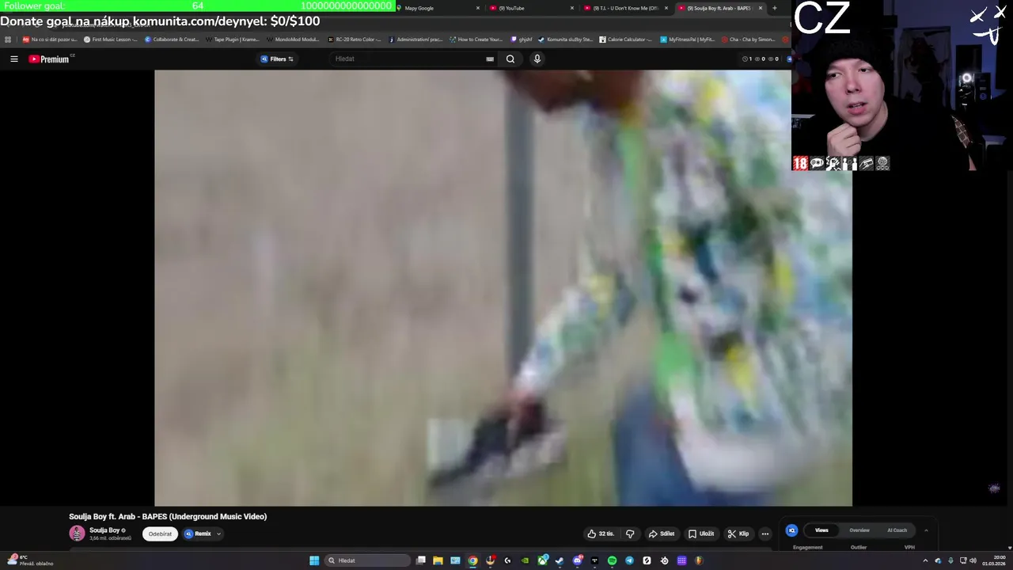Open the Filters extension button
Viewport: 1013px width, 570px height.
click(x=277, y=59)
